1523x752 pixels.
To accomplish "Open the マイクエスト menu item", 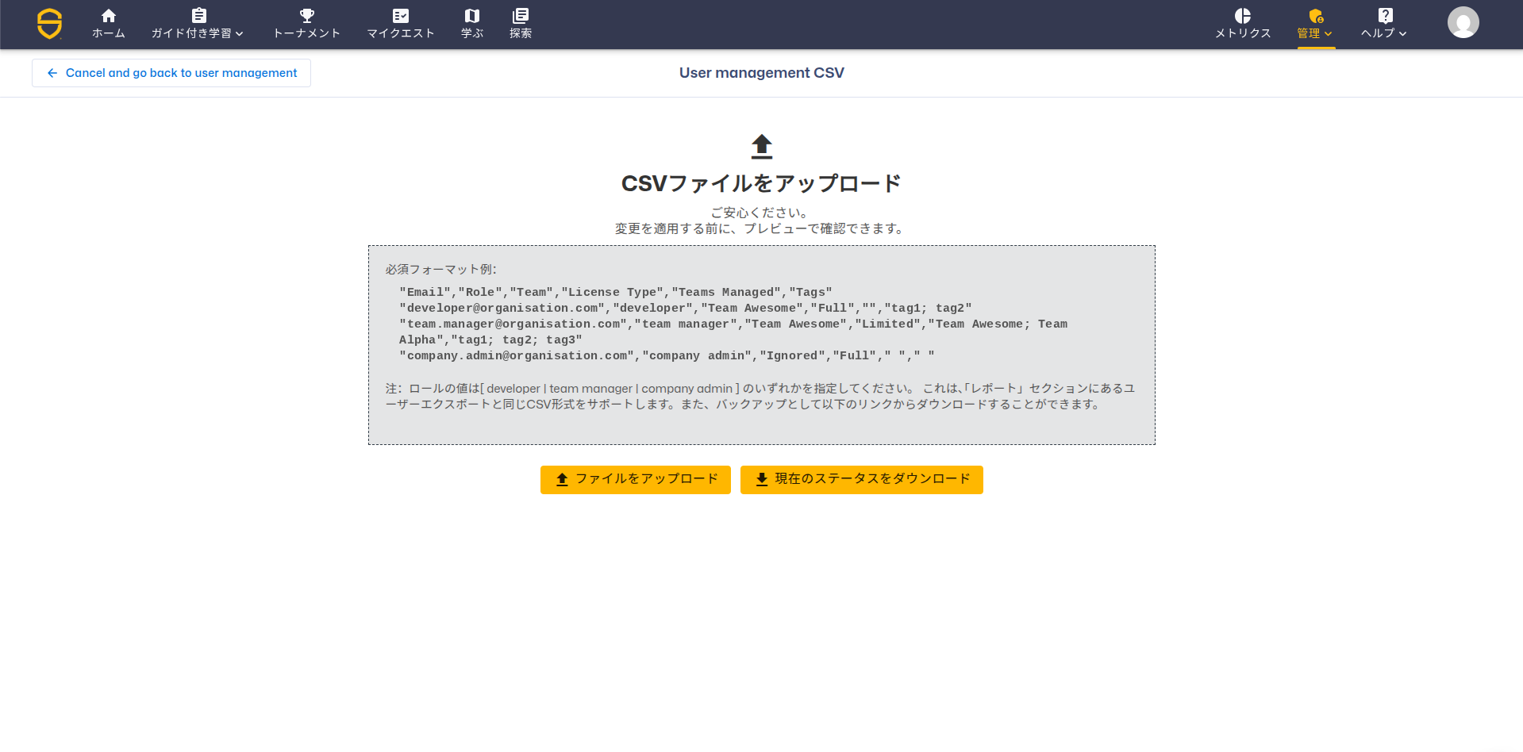I will (x=401, y=33).
